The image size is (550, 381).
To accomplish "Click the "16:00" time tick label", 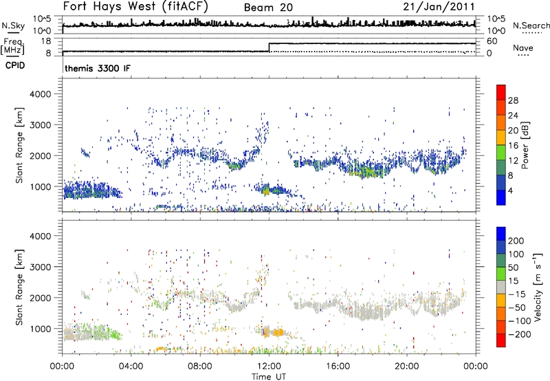I will click(x=338, y=367).
